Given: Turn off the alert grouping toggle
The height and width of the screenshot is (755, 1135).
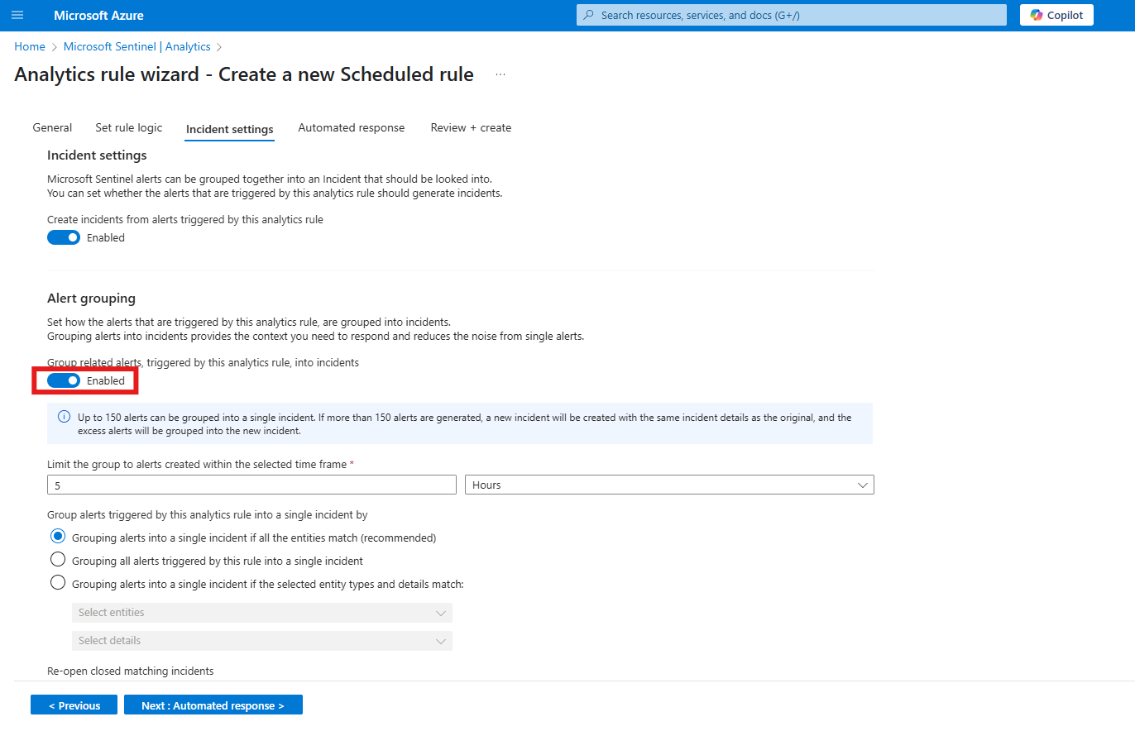Looking at the screenshot, I should [64, 380].
